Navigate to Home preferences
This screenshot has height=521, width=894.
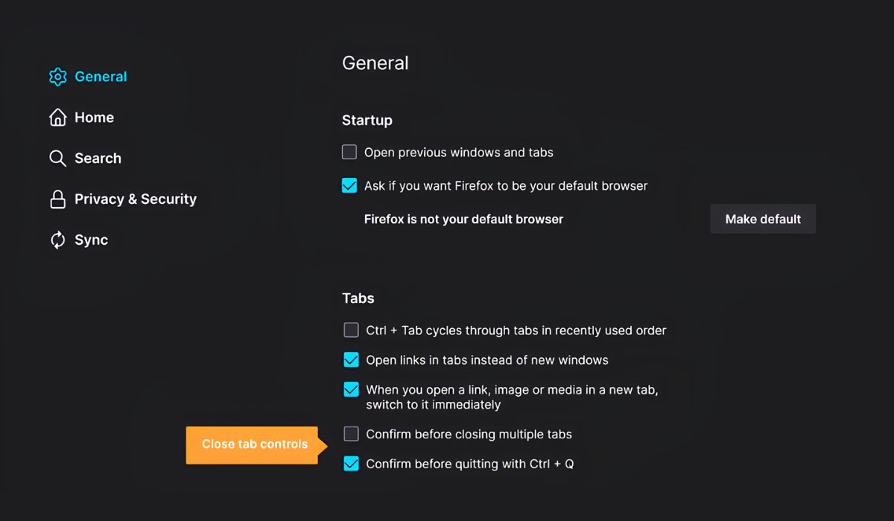94,117
